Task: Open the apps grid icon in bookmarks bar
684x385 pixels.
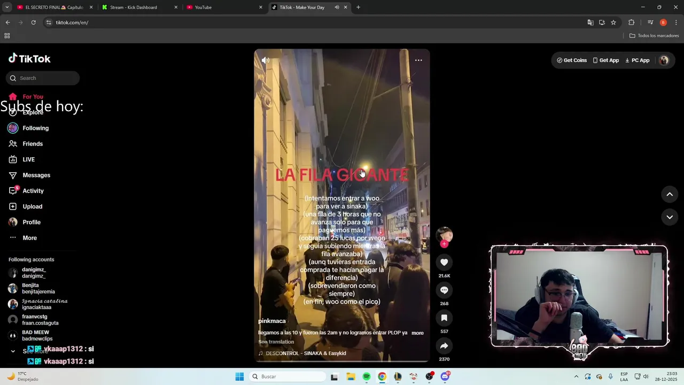Action: coord(7,36)
